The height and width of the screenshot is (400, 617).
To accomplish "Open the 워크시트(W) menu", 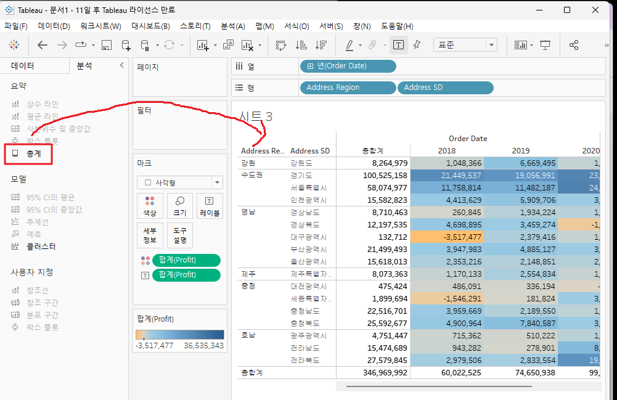I will click(x=100, y=27).
